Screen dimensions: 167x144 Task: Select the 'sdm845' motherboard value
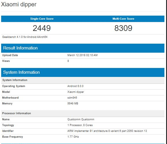coord(72,98)
